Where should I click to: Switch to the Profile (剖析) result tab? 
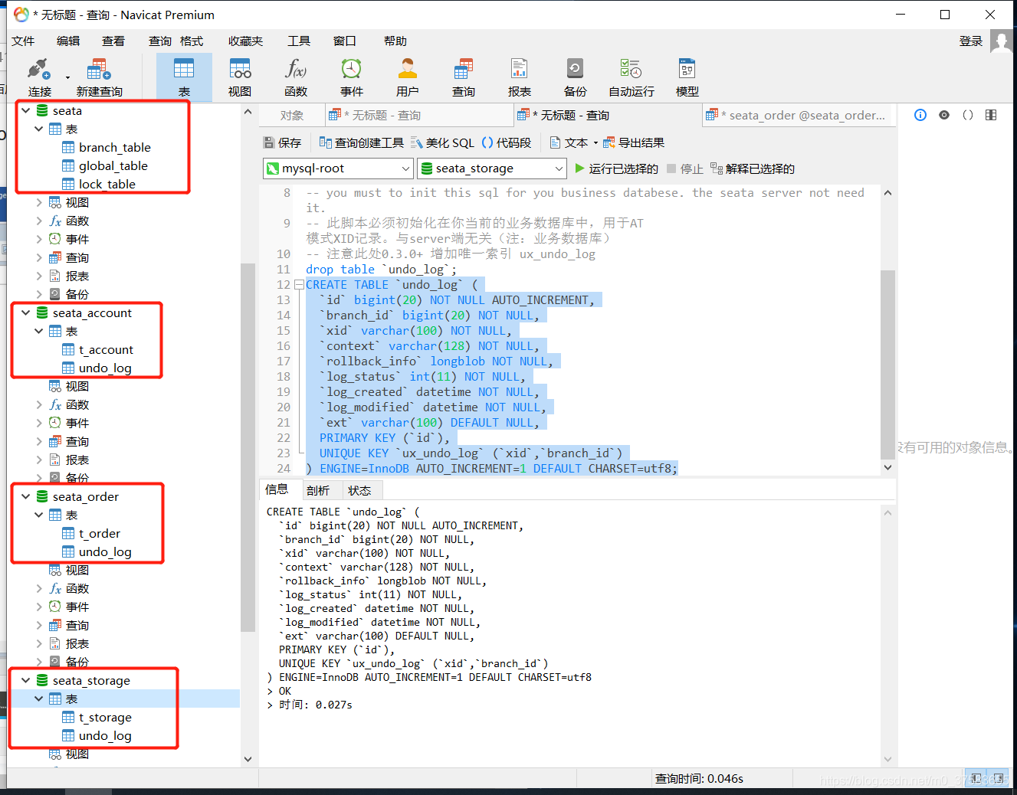point(317,490)
